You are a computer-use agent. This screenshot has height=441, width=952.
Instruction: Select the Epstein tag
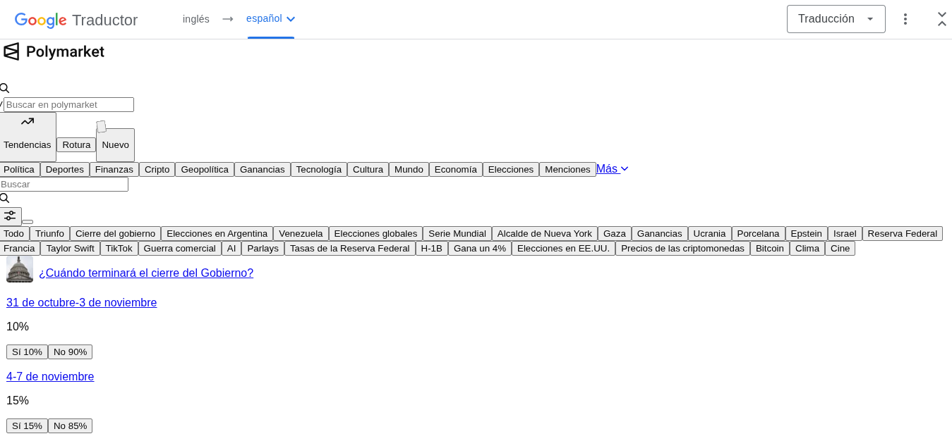tap(807, 233)
